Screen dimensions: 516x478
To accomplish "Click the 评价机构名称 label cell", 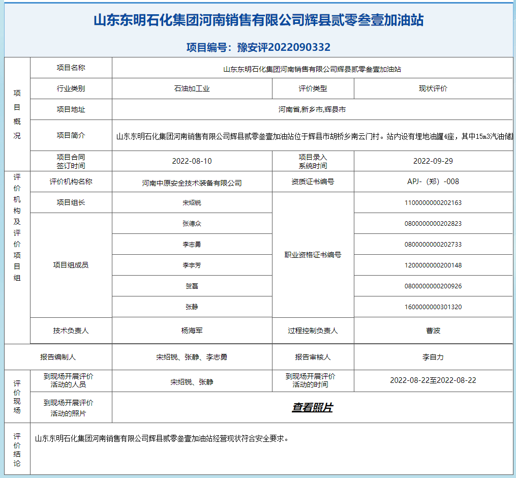I will point(71,182).
